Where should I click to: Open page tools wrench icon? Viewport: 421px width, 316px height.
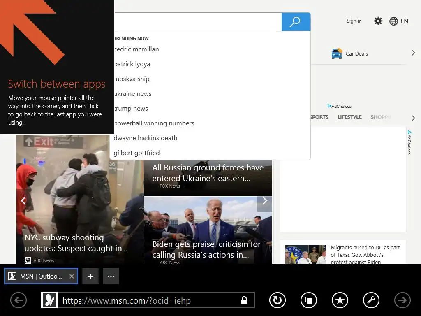(x=371, y=300)
